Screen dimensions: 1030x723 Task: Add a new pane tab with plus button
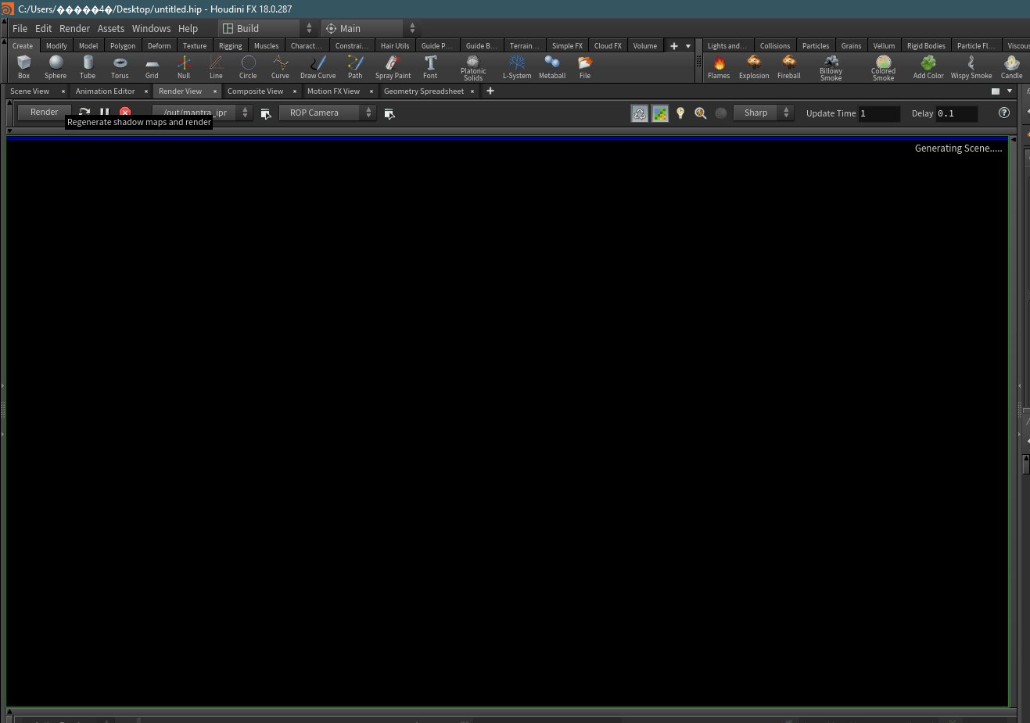click(490, 91)
